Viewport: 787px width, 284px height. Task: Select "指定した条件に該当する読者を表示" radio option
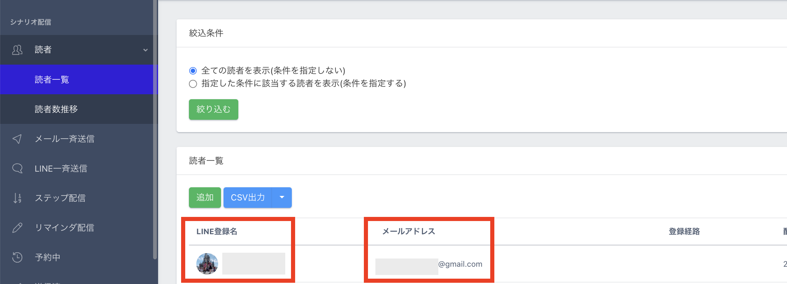click(193, 84)
